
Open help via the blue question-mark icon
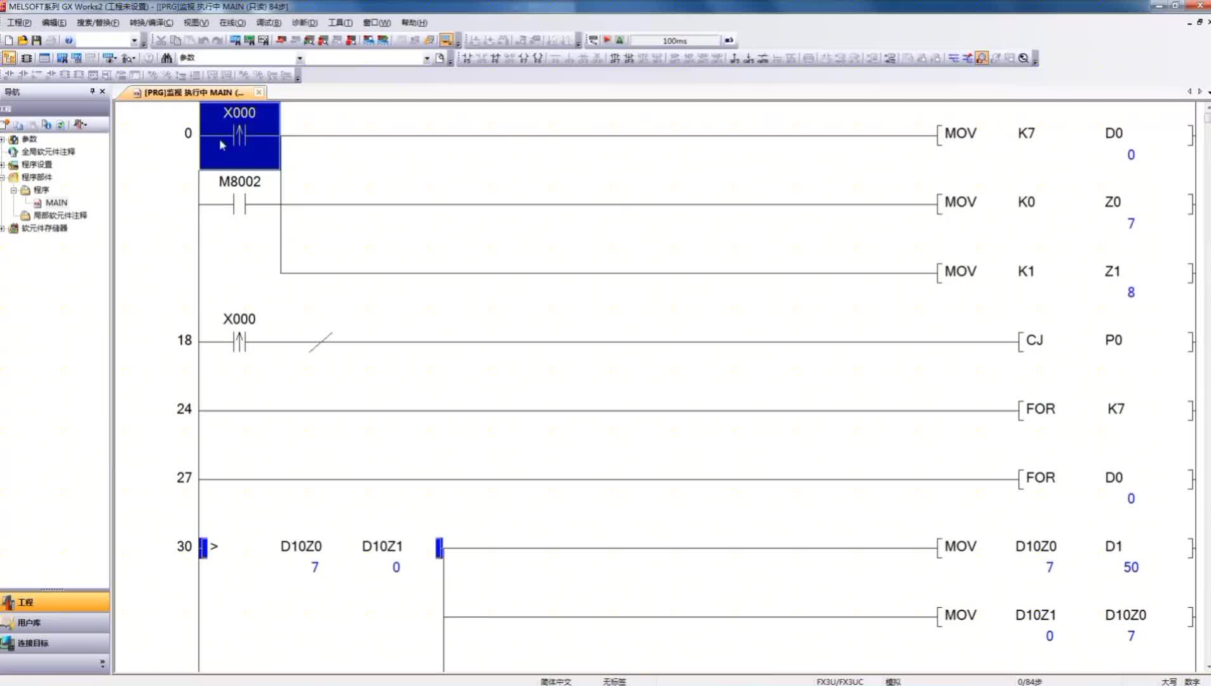(x=69, y=40)
